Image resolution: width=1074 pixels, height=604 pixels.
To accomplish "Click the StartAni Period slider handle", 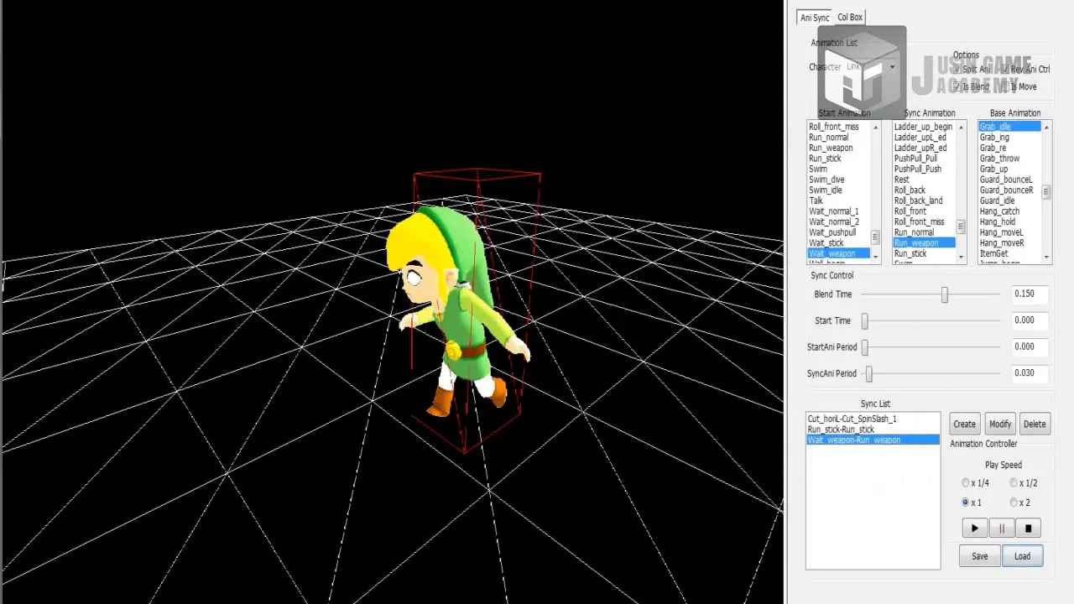I will pos(865,347).
